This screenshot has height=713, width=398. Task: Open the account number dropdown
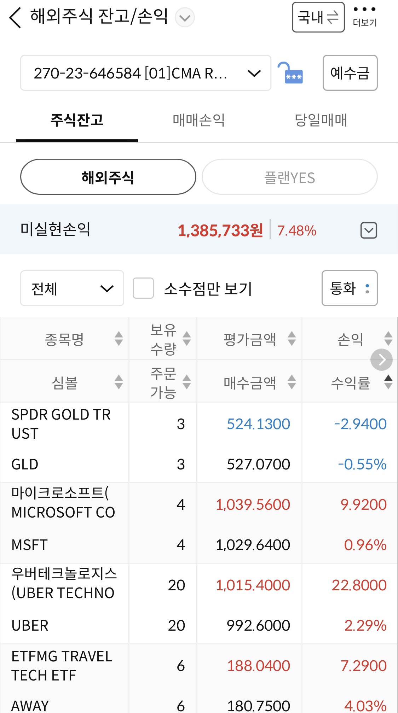[x=146, y=73]
